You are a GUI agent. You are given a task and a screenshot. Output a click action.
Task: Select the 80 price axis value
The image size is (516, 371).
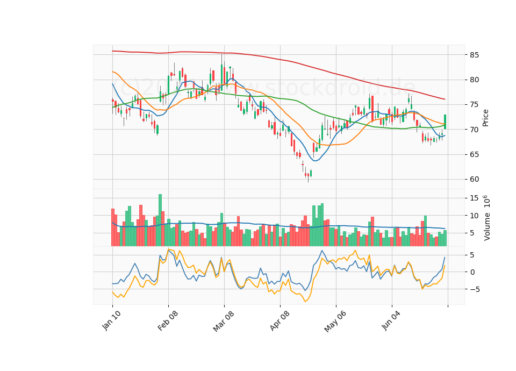(x=474, y=80)
